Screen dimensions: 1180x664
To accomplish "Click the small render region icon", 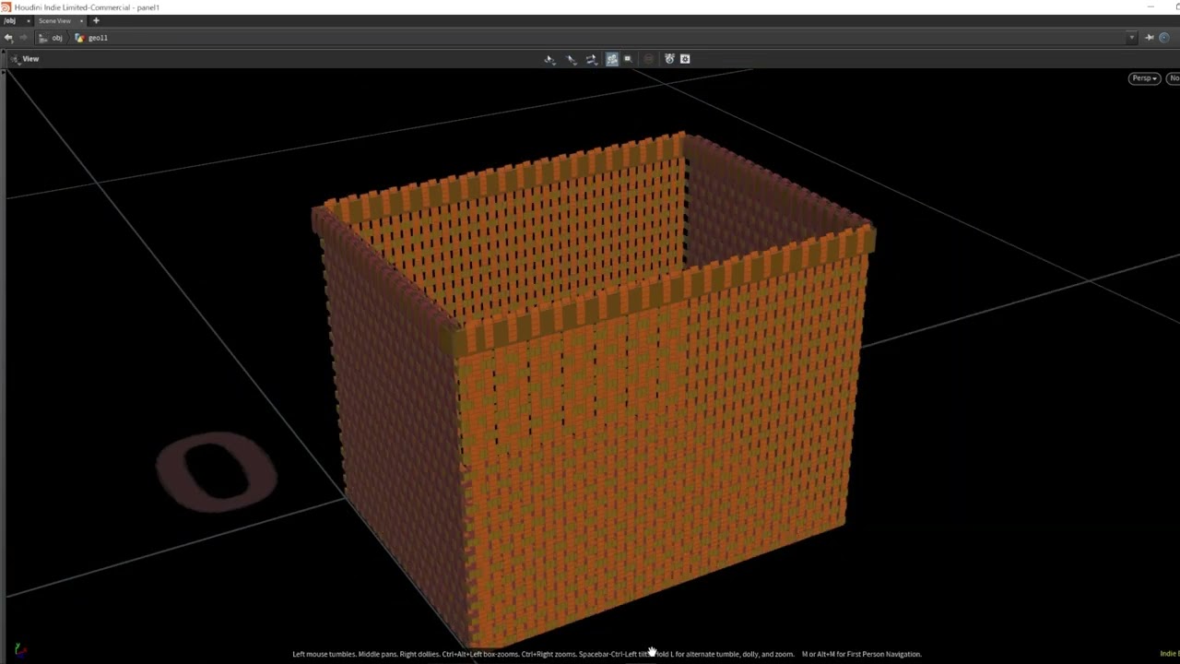I will (x=628, y=59).
